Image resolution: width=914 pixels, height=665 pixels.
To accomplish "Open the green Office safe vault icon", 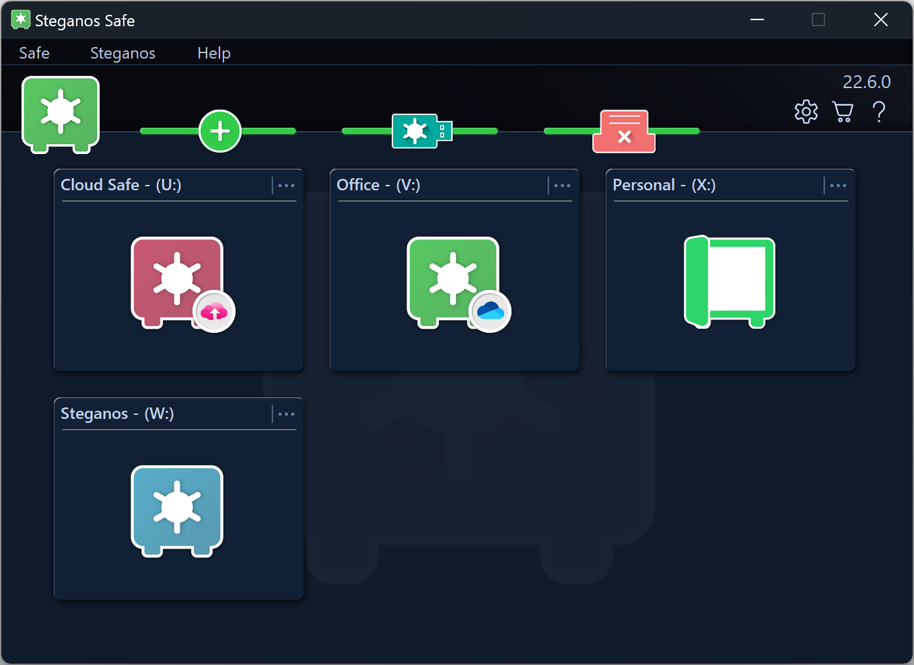I will (x=454, y=282).
